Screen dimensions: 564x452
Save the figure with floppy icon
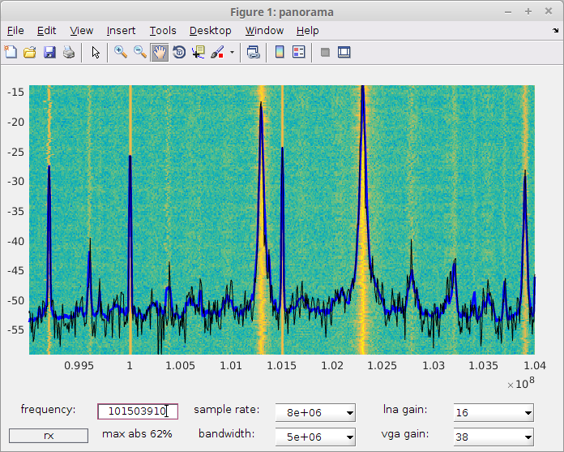(49, 52)
